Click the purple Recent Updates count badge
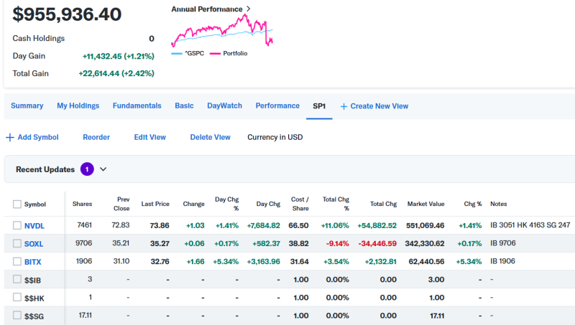The width and height of the screenshot is (575, 325). [87, 169]
